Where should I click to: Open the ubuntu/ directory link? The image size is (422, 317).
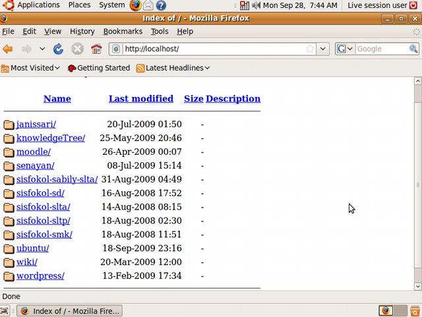click(x=32, y=248)
